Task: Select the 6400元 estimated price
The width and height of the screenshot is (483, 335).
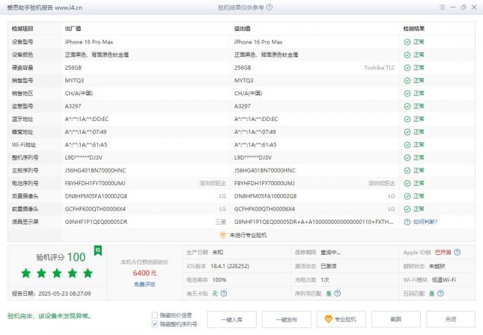Action: tap(145, 273)
